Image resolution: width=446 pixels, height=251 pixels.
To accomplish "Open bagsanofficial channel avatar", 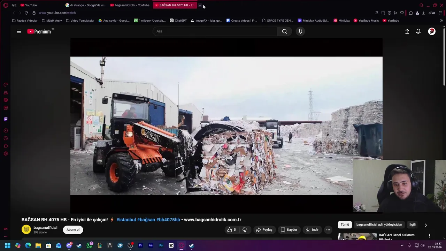I will 26,229.
